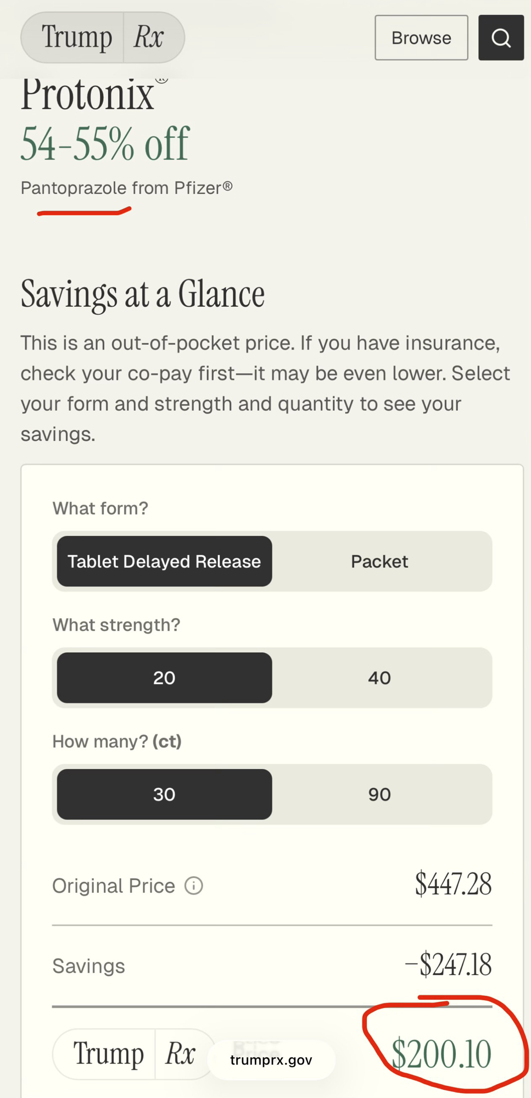Choose the 40 strength option

click(379, 677)
